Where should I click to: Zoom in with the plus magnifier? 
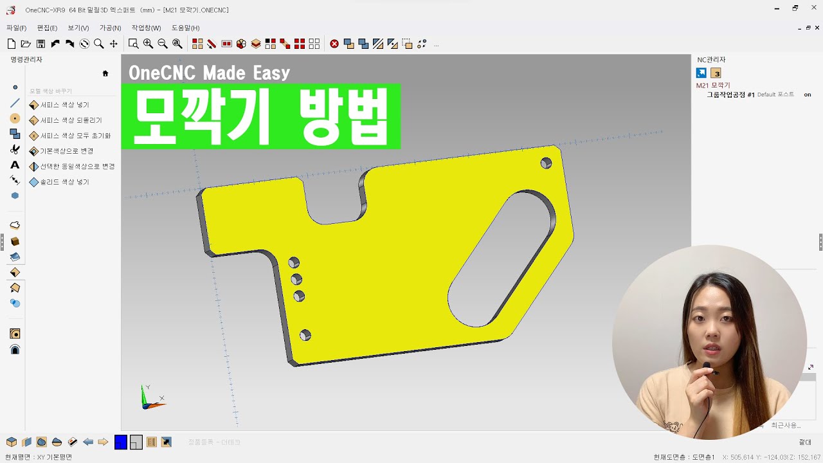coord(148,44)
